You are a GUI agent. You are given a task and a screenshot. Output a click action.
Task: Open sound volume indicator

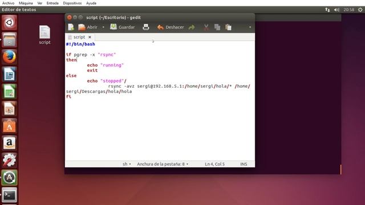tap(336, 10)
